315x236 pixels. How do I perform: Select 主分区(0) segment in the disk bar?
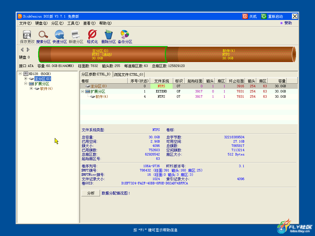[102, 54]
